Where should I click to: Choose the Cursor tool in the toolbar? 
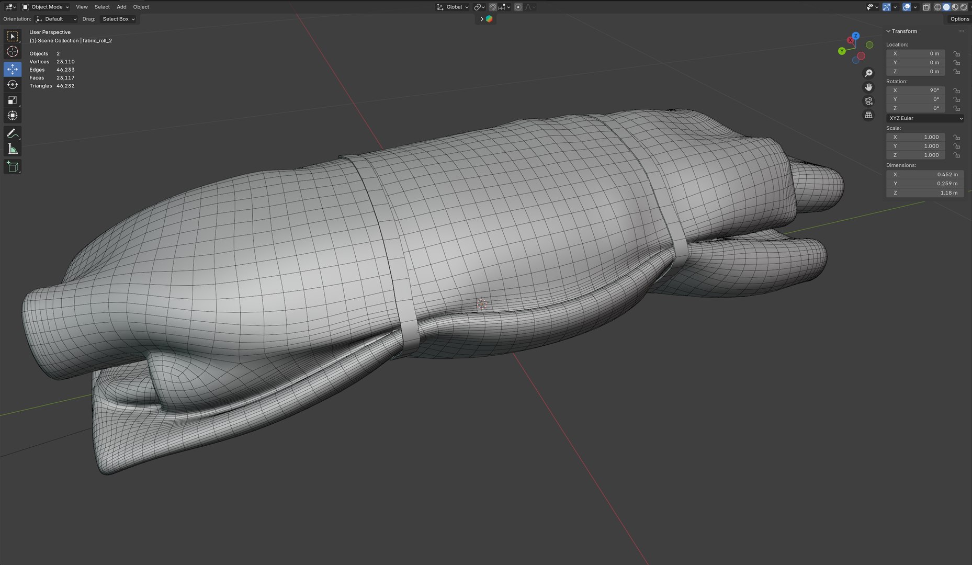pos(13,52)
